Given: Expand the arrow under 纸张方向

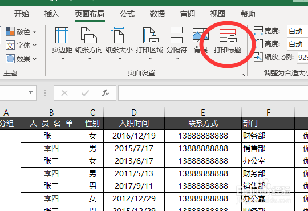Looking at the screenshot, I should point(90,58).
